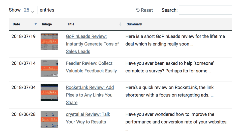Click into the Search input field

pos(205,10)
